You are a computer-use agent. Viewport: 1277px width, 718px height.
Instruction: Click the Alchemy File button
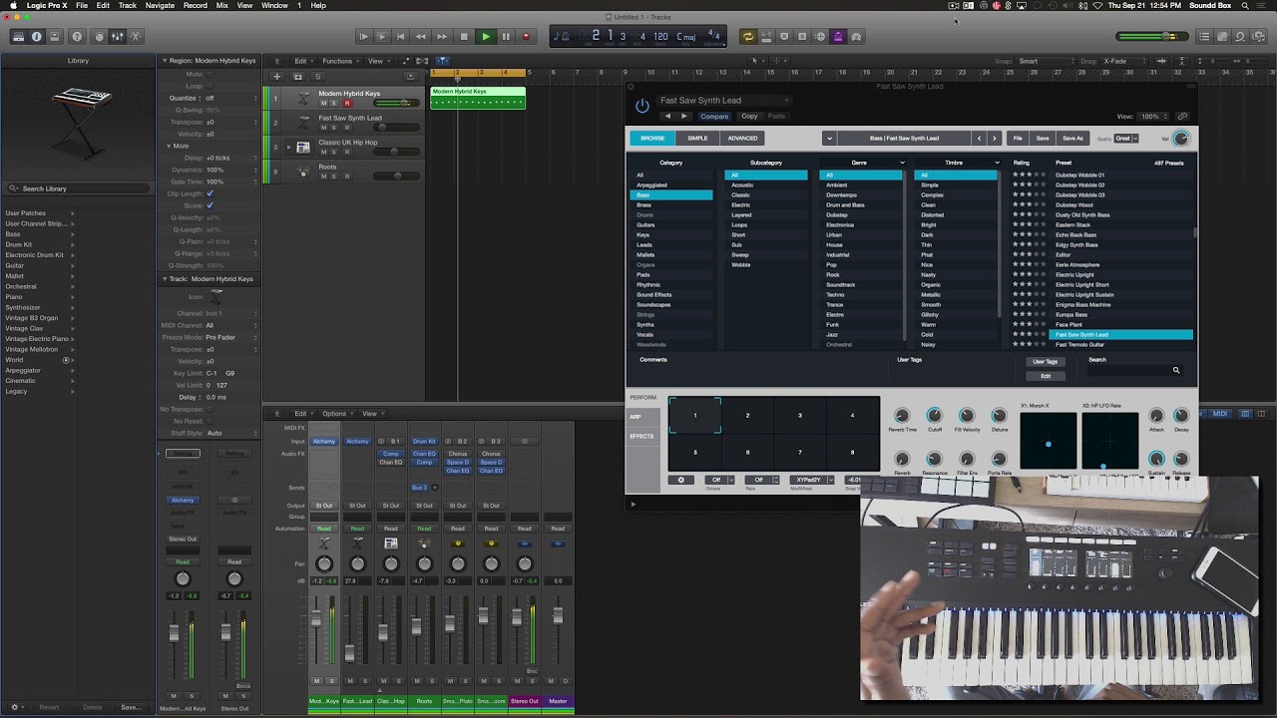[1018, 139]
